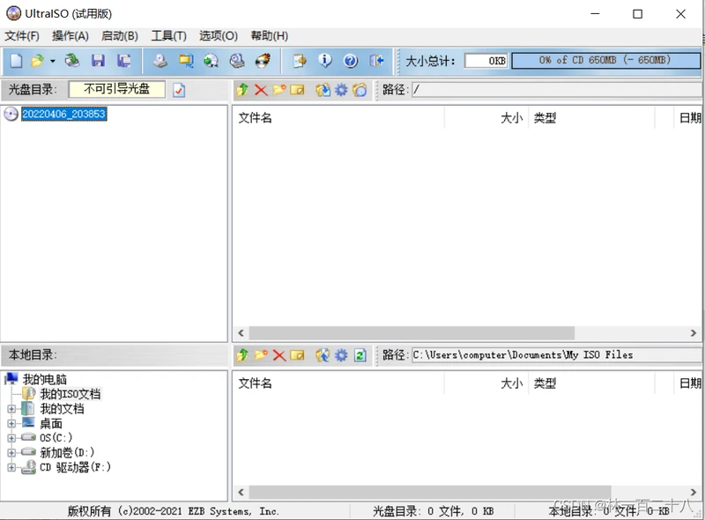The width and height of the screenshot is (705, 520).
Task: Go up one level in disc directory toolbar
Action: 243,90
